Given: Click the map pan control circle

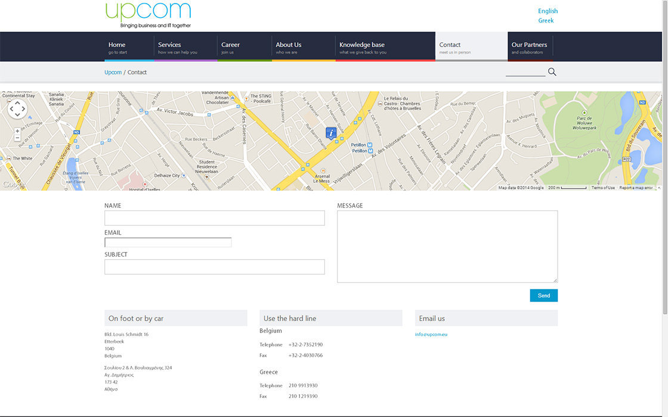Looking at the screenshot, I should pos(17,109).
